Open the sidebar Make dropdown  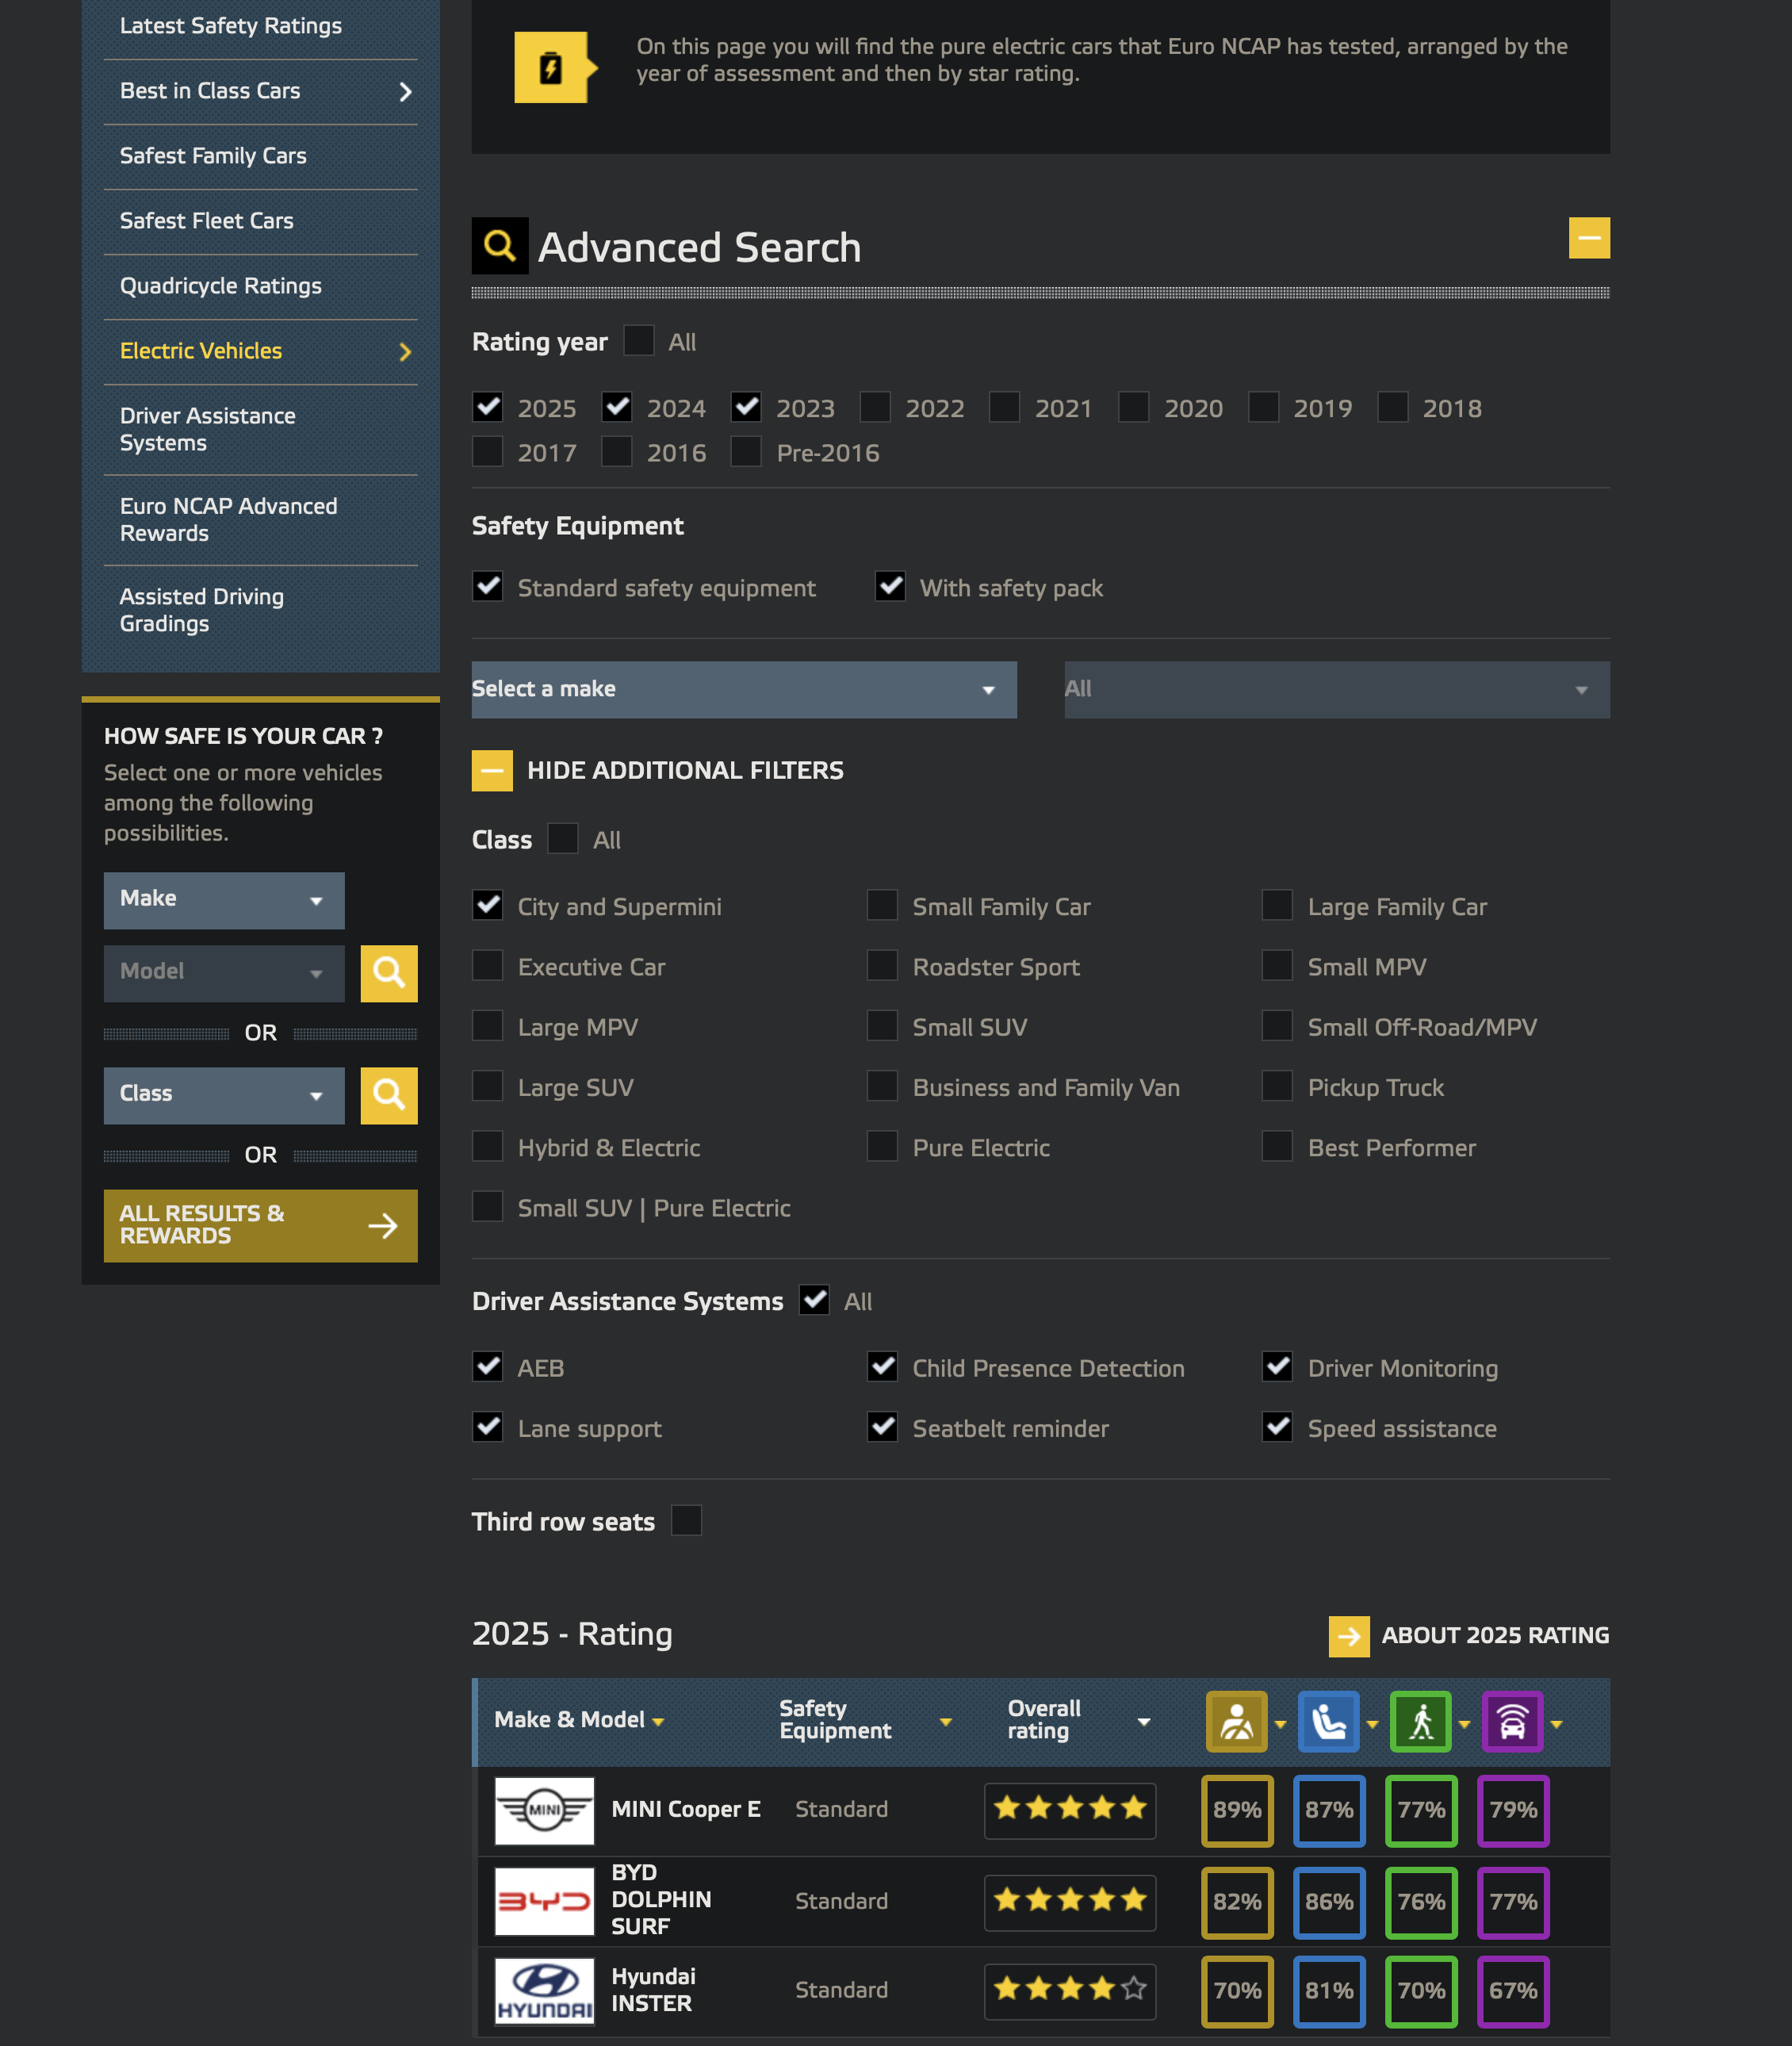(x=223, y=899)
